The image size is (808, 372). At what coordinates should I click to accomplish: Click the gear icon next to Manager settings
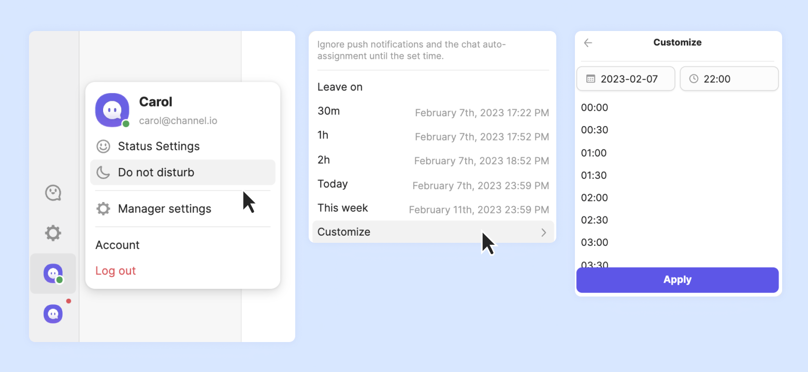pos(104,209)
